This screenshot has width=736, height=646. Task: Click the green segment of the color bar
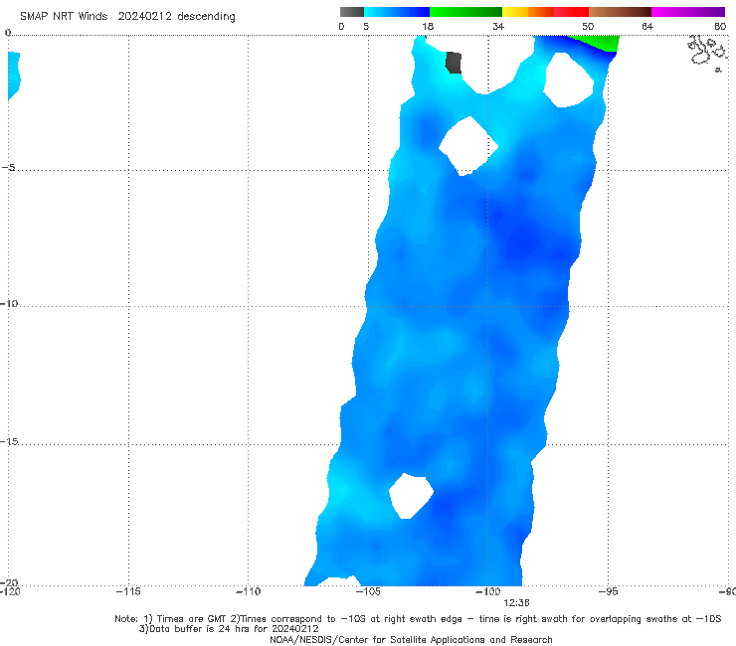click(x=465, y=12)
